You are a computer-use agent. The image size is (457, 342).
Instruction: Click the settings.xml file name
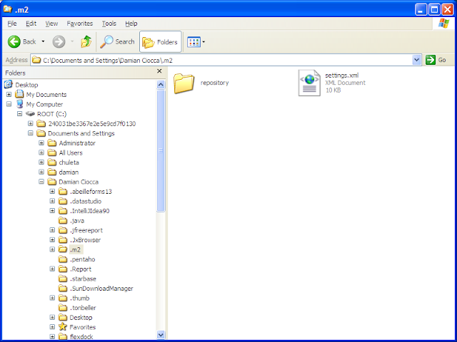342,76
